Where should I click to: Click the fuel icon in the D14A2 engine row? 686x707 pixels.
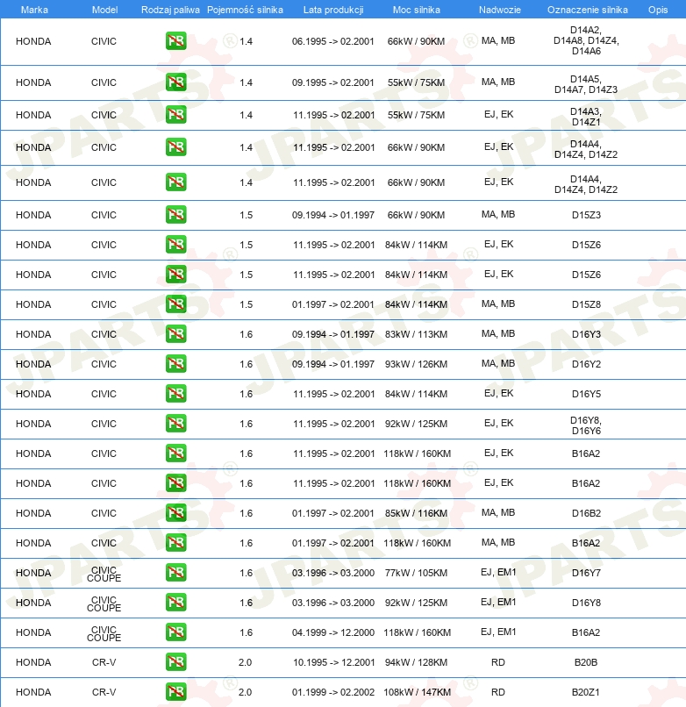(x=176, y=41)
